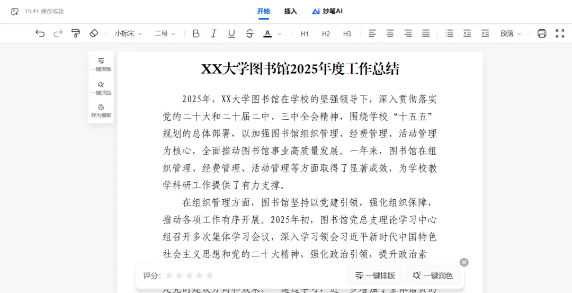572x293 pixels.
Task: Insert a bulleted list
Action: click(450, 33)
